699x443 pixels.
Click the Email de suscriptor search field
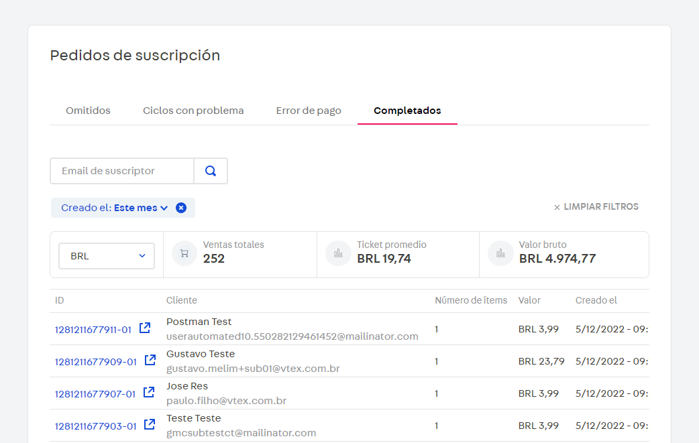click(121, 171)
